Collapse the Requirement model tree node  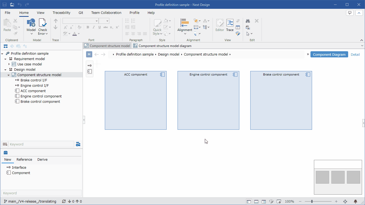point(5,59)
